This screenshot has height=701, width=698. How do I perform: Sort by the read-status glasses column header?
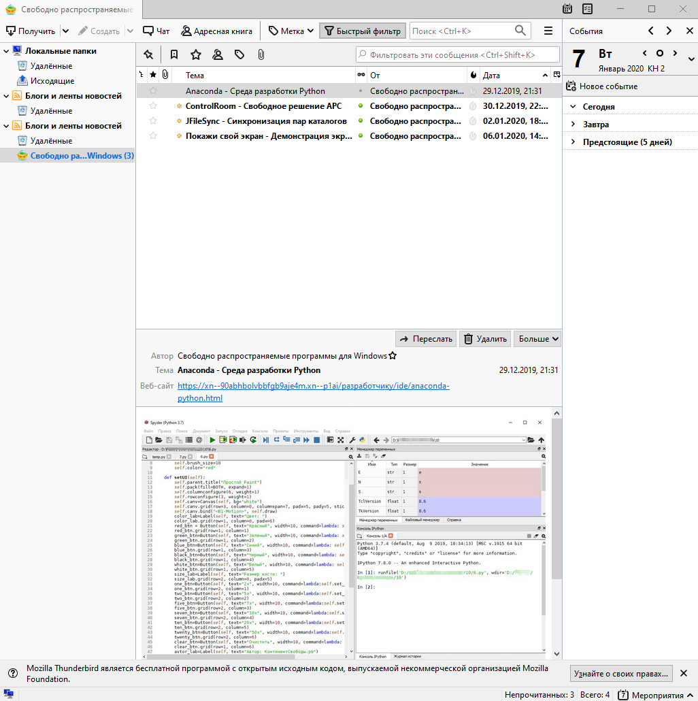(361, 75)
